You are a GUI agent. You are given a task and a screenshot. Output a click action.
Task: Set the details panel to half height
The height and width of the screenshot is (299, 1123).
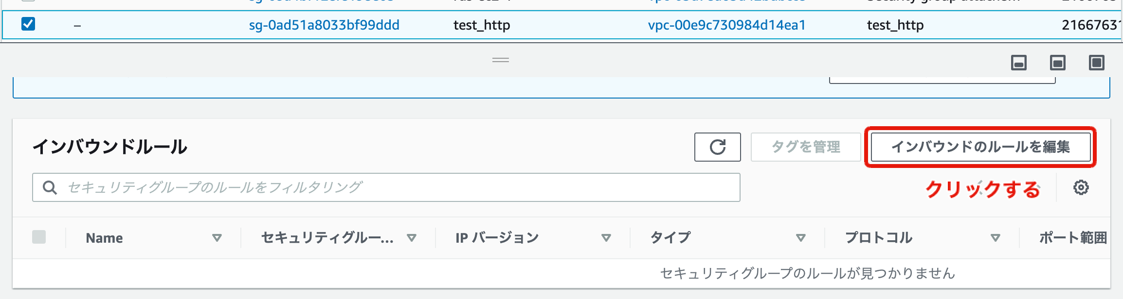click(1057, 63)
